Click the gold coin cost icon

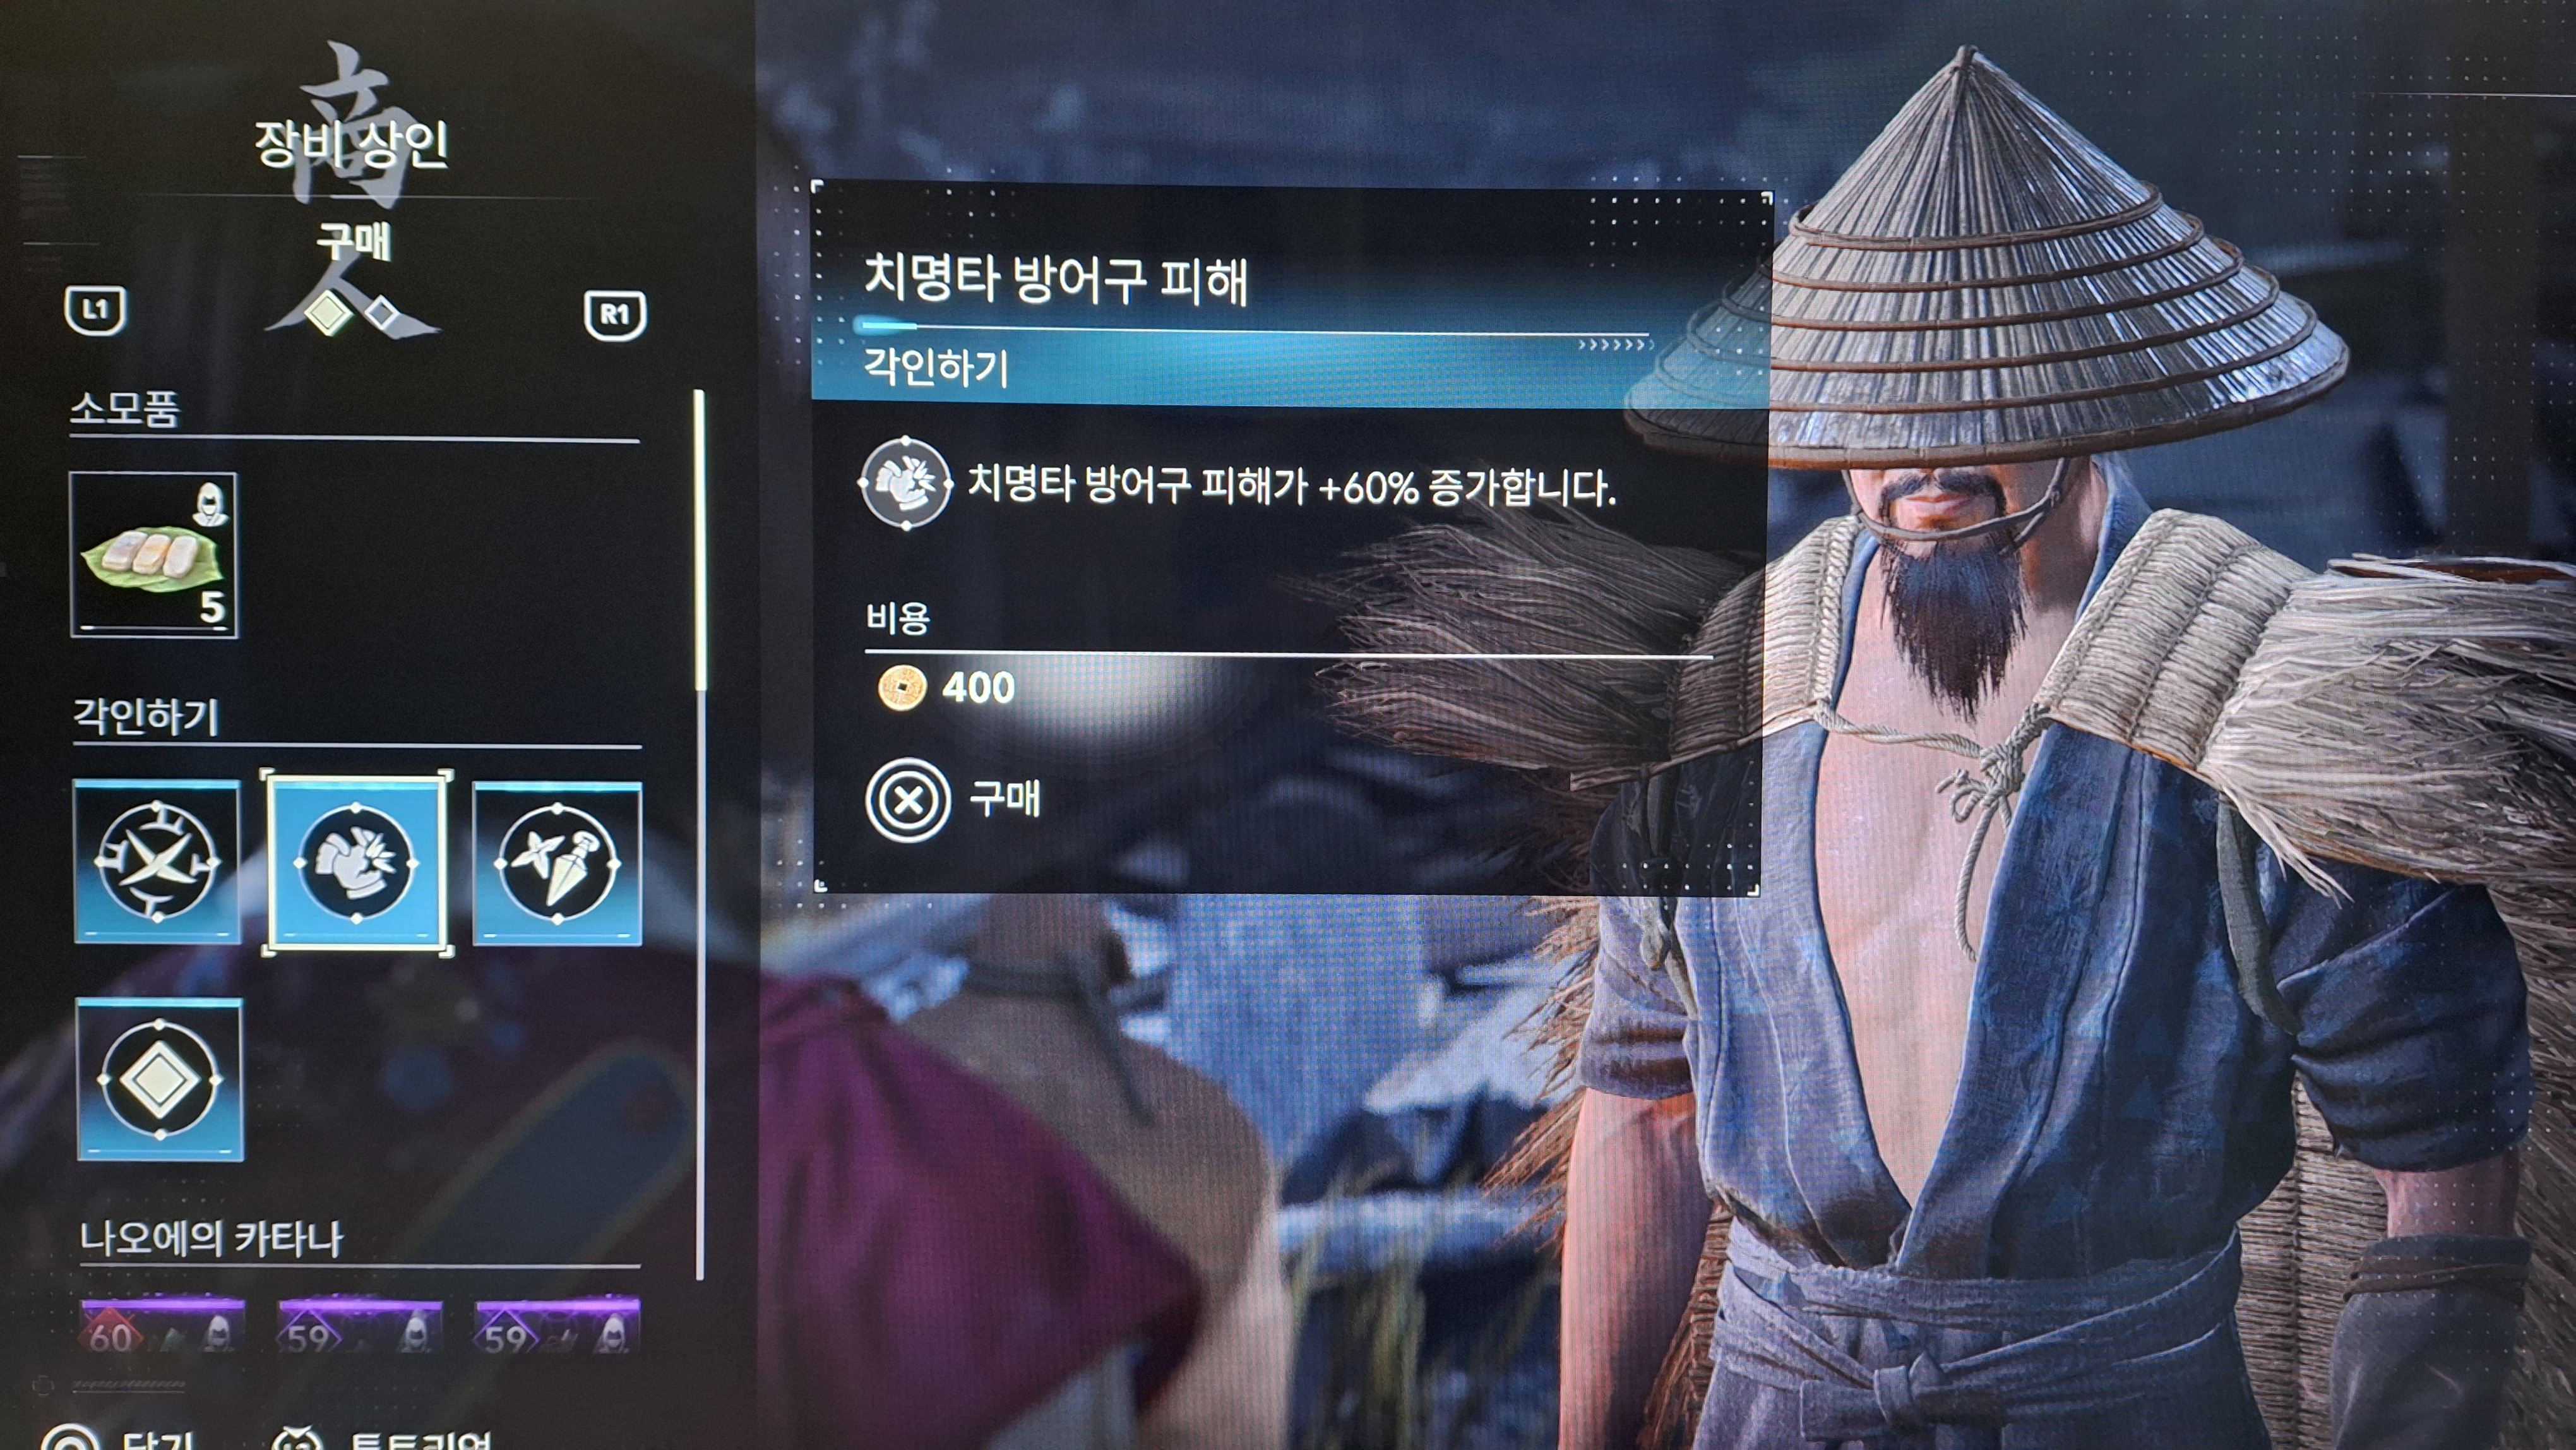point(901,688)
